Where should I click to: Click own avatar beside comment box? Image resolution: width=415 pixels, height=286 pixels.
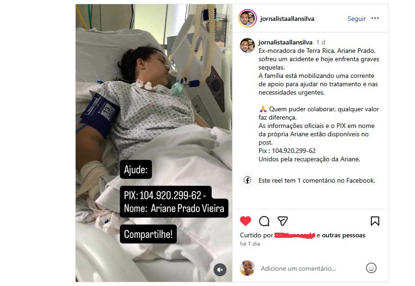[x=247, y=268]
